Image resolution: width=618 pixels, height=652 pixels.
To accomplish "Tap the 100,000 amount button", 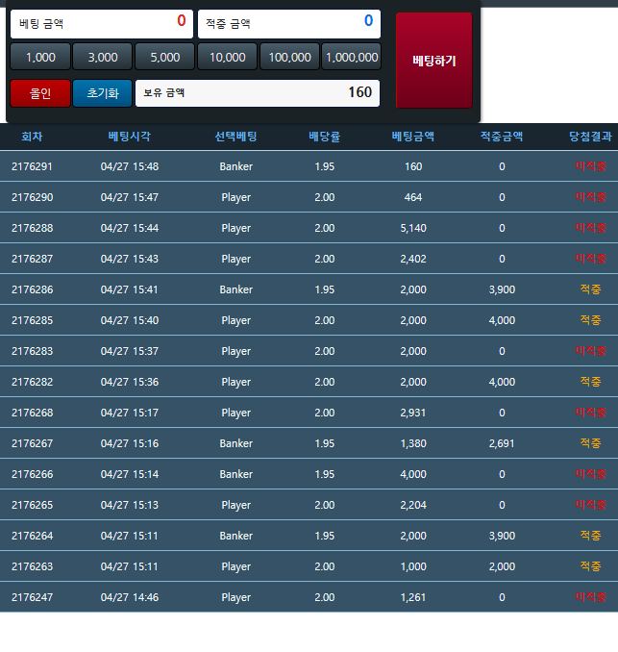I will coord(289,58).
